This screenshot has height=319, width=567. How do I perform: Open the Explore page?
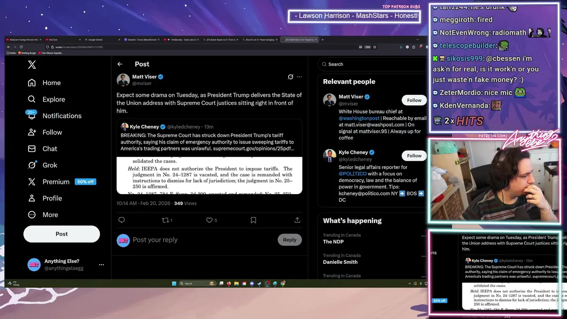[47, 99]
